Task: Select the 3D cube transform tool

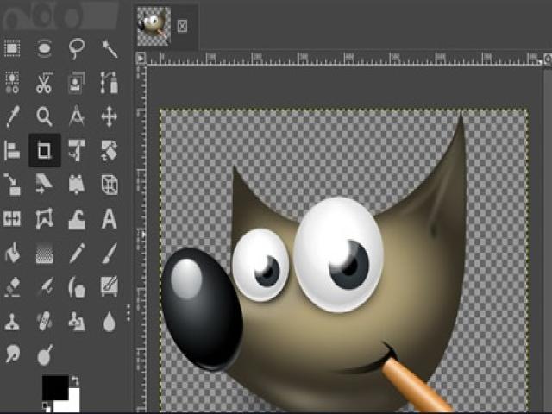Action: coord(110,185)
